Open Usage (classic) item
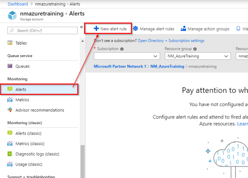Viewport: 248px width, 178px height. 29,164
